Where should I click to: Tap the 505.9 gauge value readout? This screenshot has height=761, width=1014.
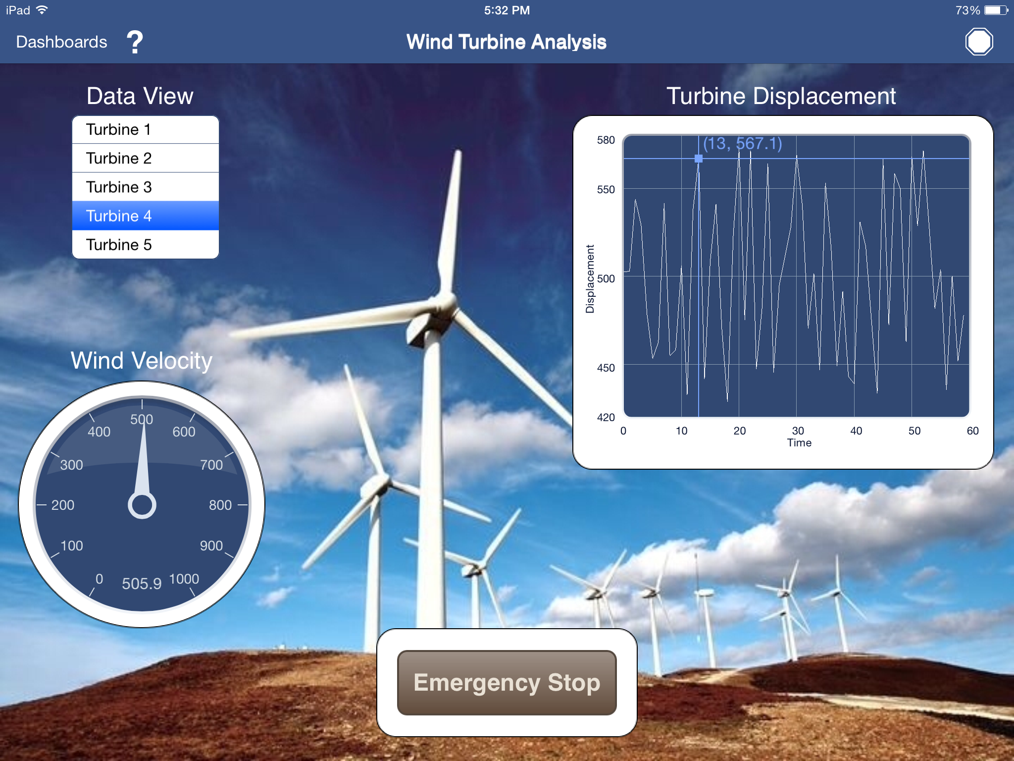142,584
